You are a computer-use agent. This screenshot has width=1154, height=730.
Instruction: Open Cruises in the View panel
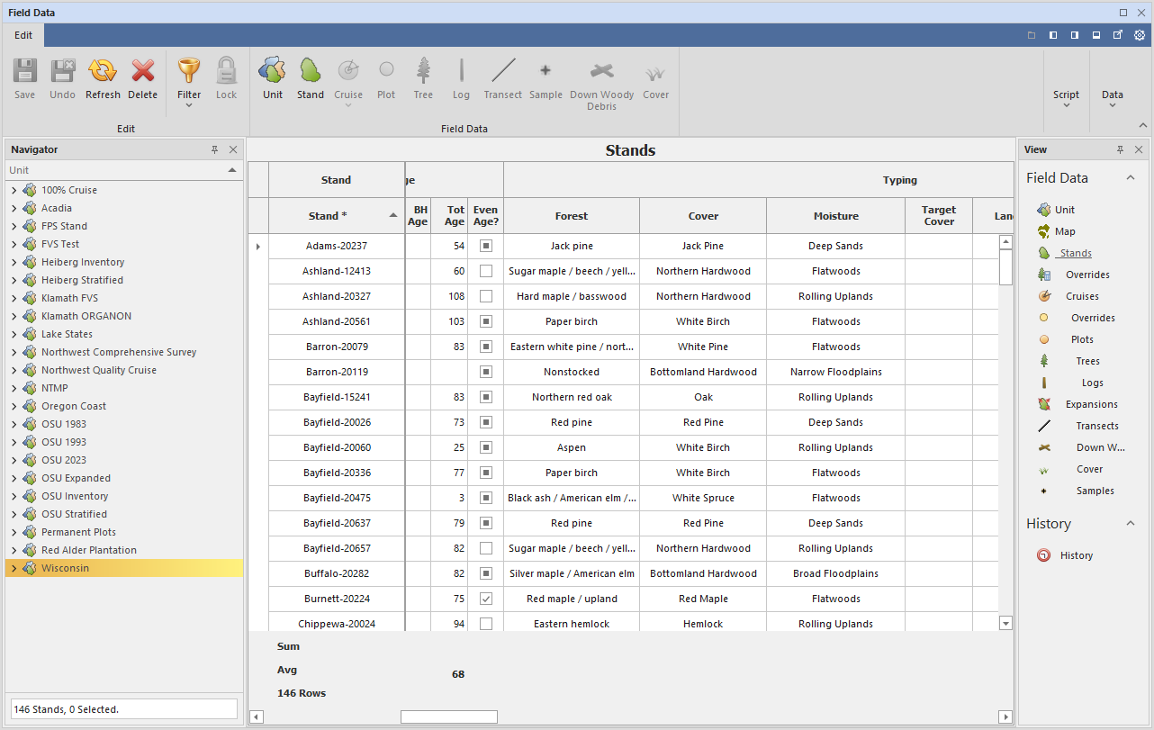coord(1082,296)
